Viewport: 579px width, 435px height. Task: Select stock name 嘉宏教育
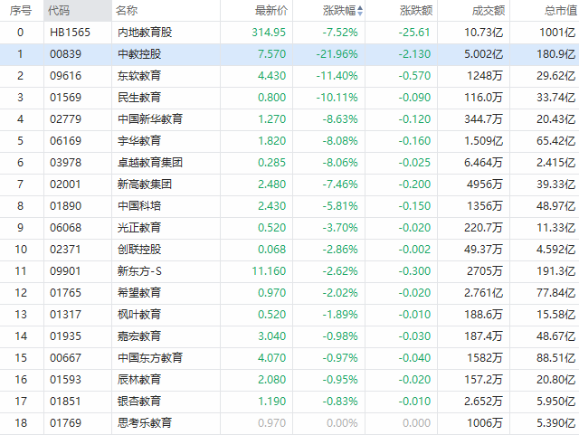coord(139,336)
